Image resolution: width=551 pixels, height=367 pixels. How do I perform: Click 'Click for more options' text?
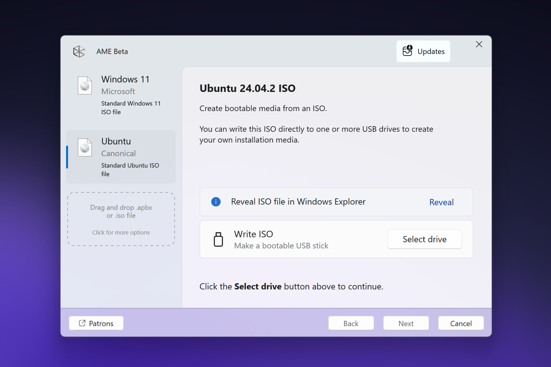121,232
